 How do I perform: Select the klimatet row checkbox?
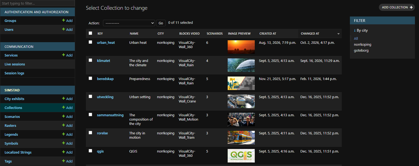[x=91, y=60]
